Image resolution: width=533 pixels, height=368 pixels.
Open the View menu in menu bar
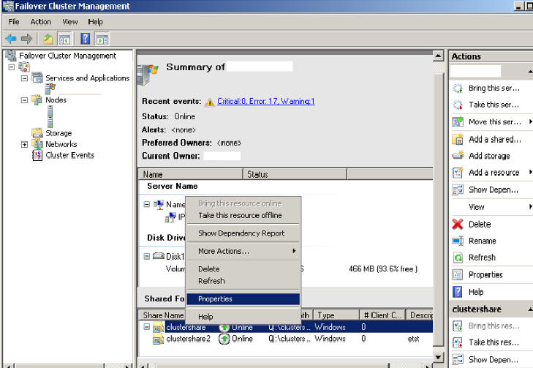pos(70,22)
